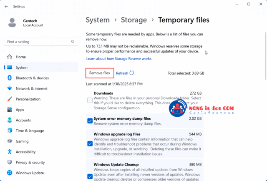
Task: Uncheck Windows Update Cleanup checkbox
Action: click(x=90, y=176)
